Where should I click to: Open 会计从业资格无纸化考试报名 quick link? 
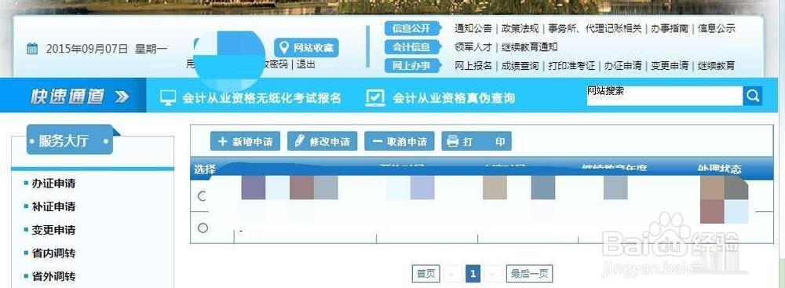pos(261,97)
